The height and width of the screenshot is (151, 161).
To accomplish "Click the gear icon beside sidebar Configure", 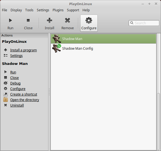I will pyautogui.click(x=6, y=89).
